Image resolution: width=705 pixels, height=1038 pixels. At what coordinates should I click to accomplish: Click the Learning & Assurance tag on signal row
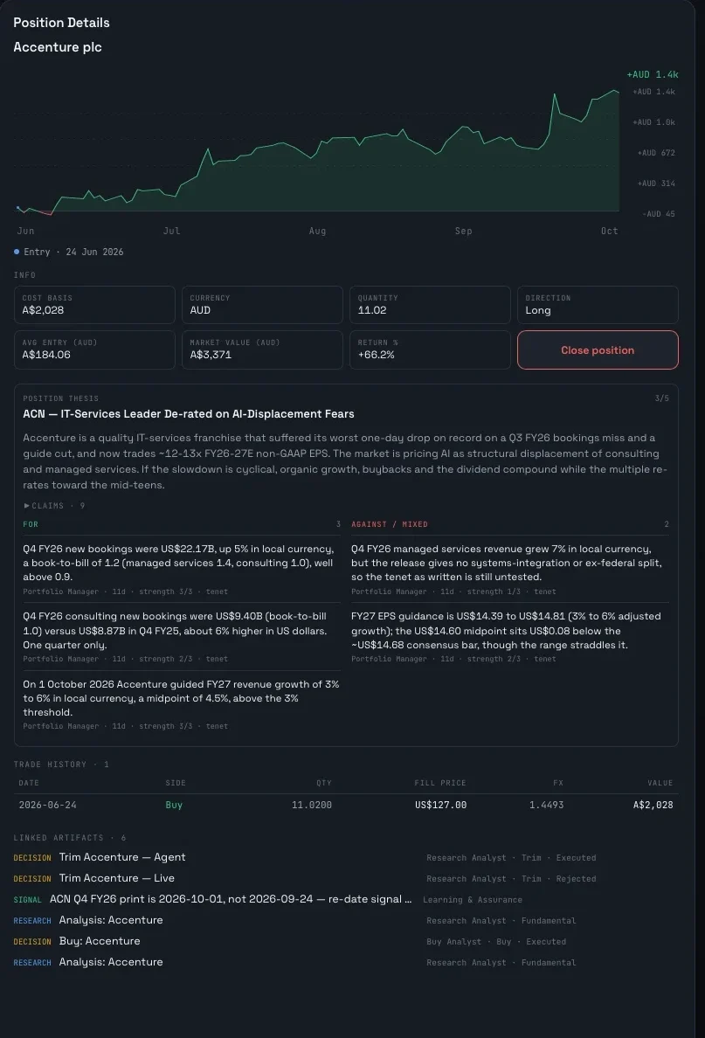[x=472, y=900]
